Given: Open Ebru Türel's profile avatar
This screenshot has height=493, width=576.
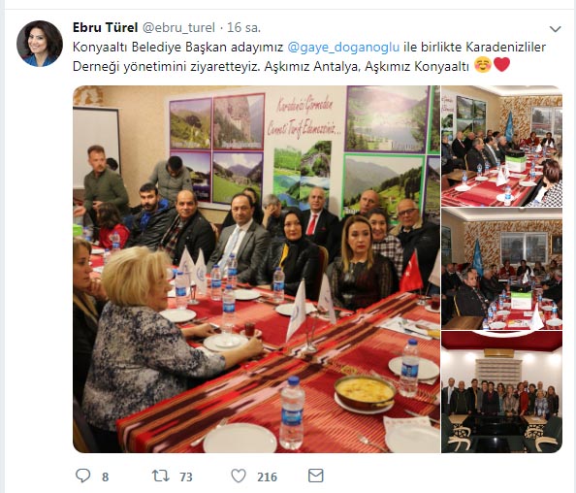Looking at the screenshot, I should click(x=40, y=44).
